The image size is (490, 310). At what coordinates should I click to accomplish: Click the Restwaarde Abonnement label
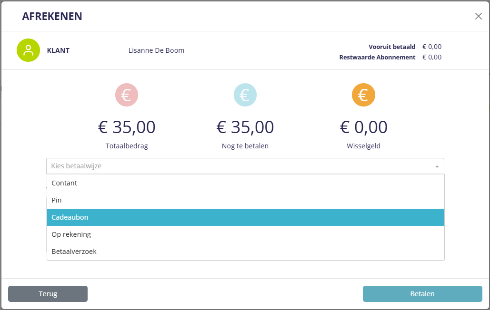(x=377, y=57)
